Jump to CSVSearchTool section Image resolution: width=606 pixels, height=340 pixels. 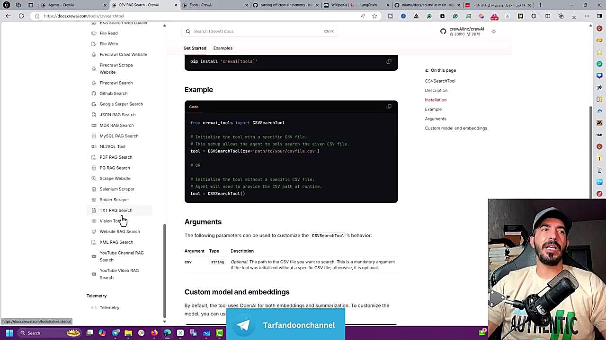pyautogui.click(x=440, y=81)
